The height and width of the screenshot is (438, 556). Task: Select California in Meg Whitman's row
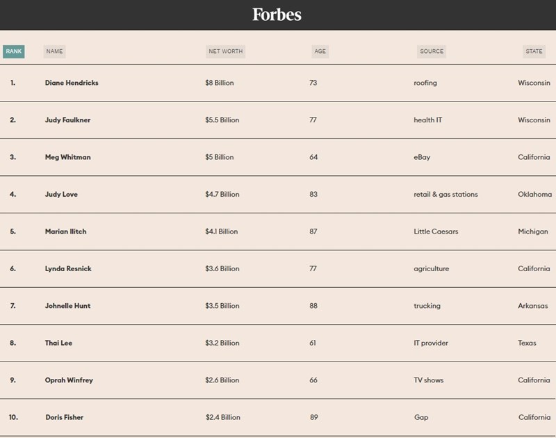[x=534, y=157]
